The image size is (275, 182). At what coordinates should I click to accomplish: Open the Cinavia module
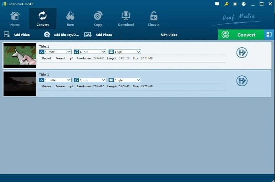pyautogui.click(x=154, y=19)
